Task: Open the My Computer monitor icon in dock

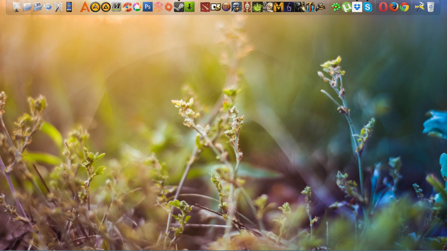Action: (17, 7)
